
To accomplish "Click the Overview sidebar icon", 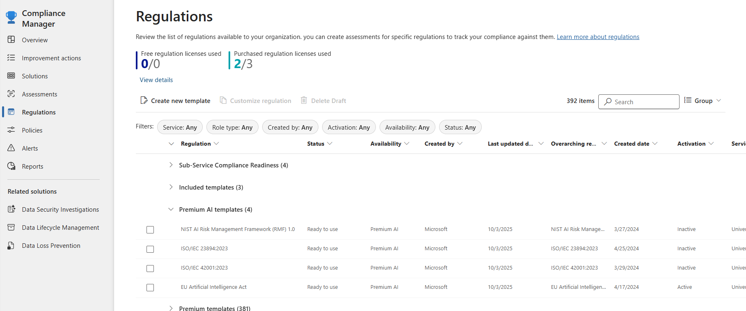I will [x=11, y=40].
